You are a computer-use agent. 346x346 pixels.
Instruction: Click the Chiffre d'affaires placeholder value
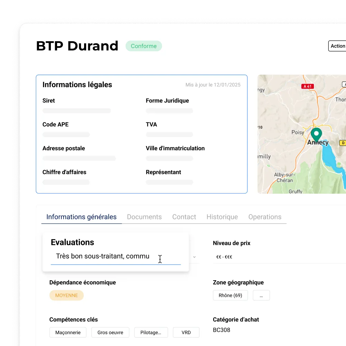tap(66, 182)
